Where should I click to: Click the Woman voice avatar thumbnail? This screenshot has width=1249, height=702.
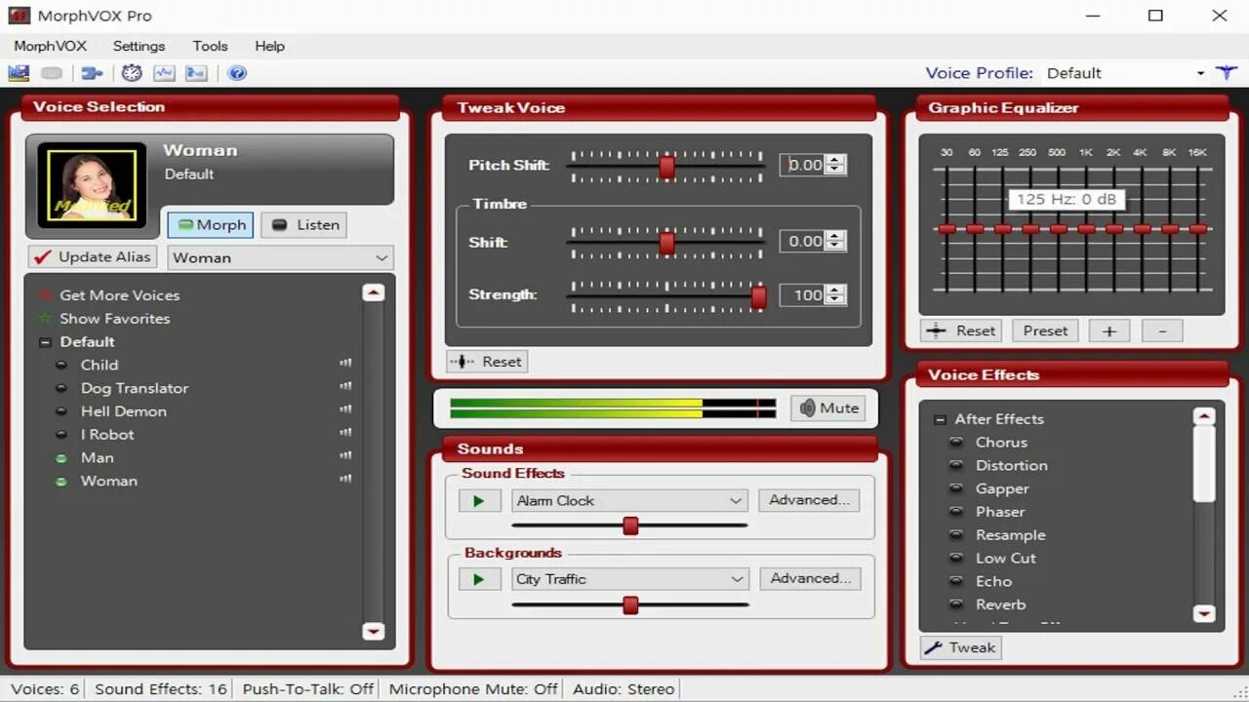point(93,186)
